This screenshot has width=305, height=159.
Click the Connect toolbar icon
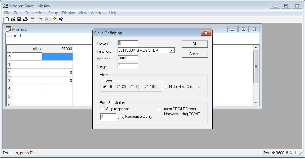point(41,19)
